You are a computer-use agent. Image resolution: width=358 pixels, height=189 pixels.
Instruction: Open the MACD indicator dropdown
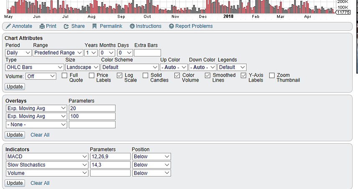pyautogui.click(x=47, y=157)
